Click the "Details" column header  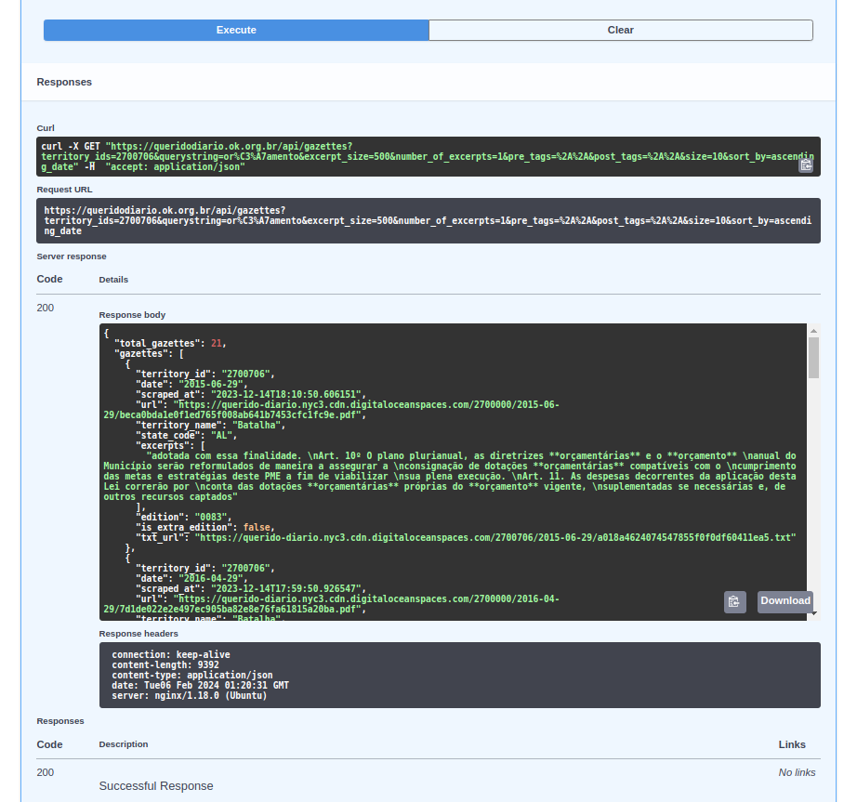click(x=113, y=279)
